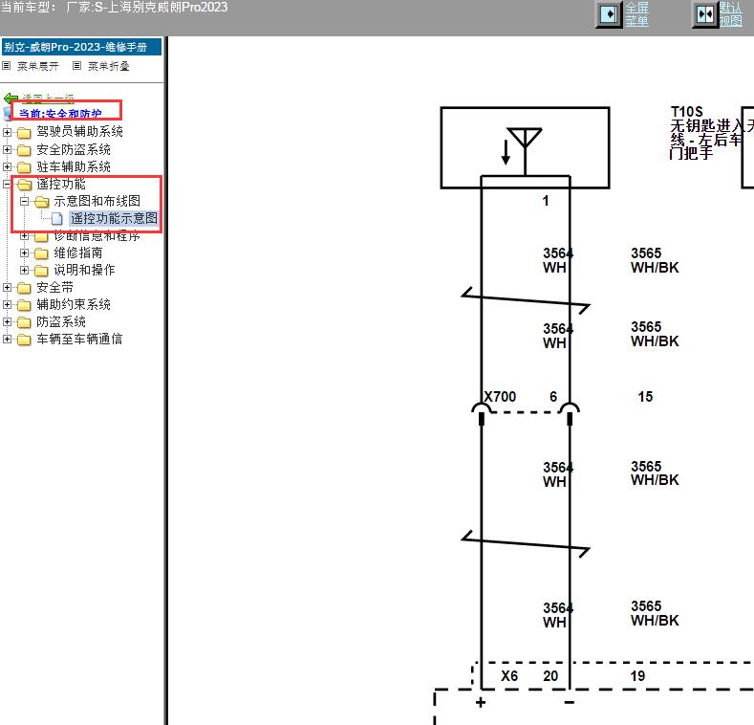Select the 示意图和布线图 tree label
Screen dimensions: 754x725
click(x=97, y=201)
